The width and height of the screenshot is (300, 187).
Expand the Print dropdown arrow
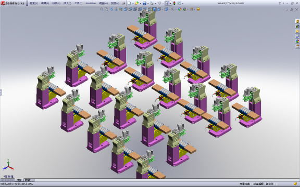155,3
